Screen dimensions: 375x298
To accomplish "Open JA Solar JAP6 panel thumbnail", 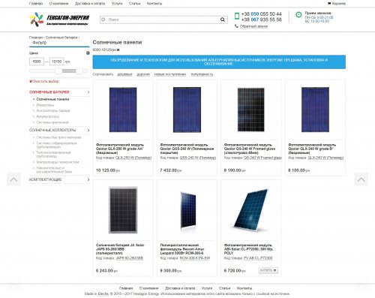I will pos(123,210).
